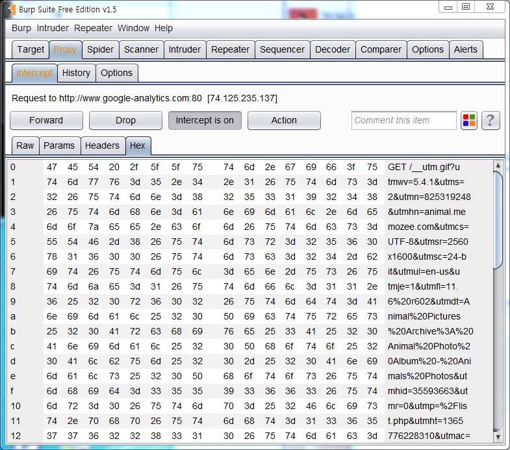Screen dimensions: 510x450
Task: Show the Headers view tab
Action: (x=102, y=145)
